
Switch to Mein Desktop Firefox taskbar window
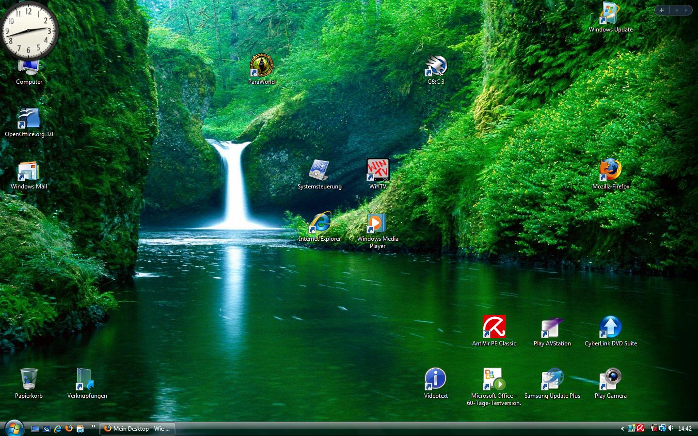pyautogui.click(x=138, y=429)
